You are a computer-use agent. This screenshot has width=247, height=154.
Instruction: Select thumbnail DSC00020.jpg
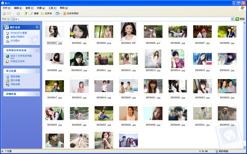[128, 86]
